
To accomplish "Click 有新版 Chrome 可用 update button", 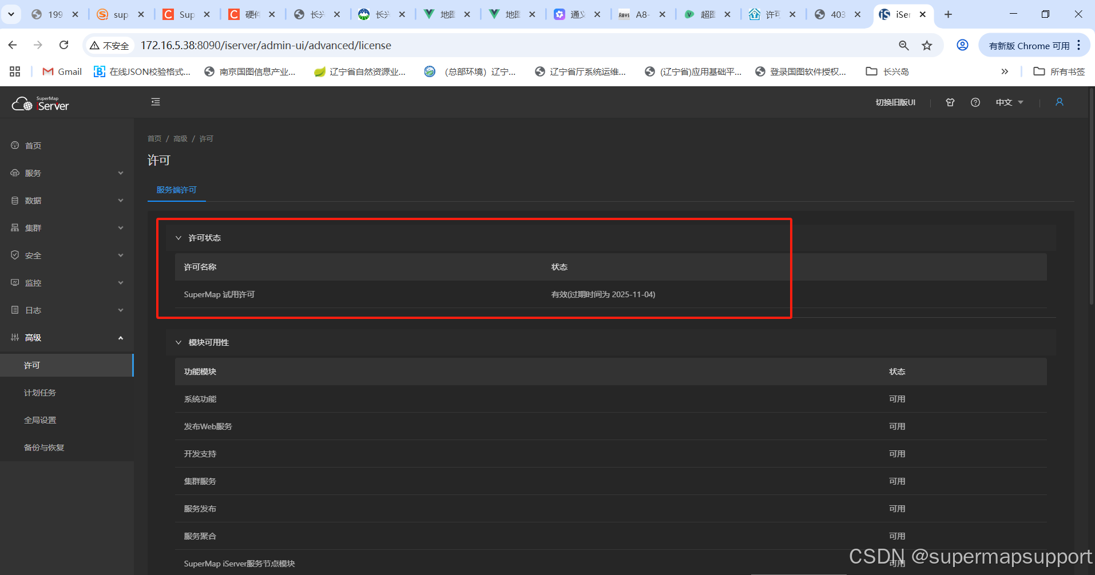I will click(1029, 46).
